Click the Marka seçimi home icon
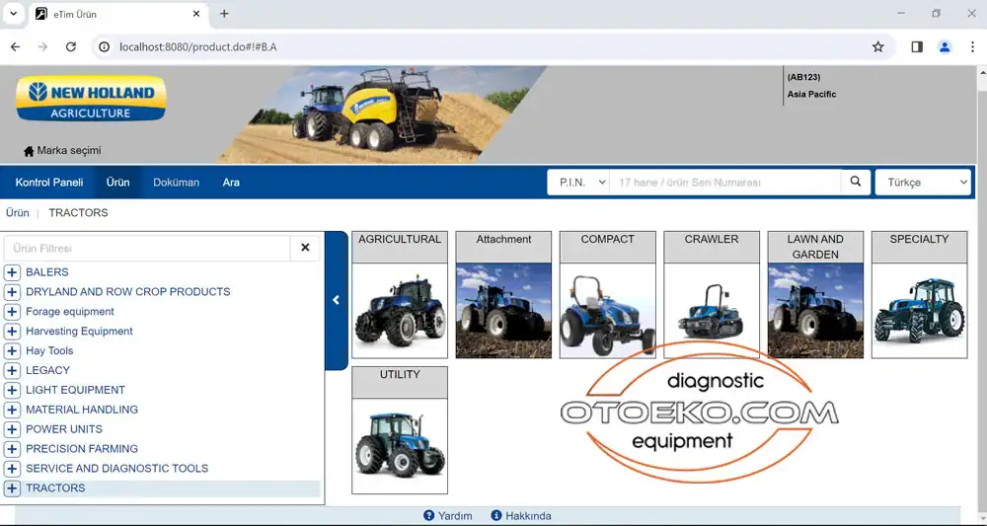The width and height of the screenshot is (987, 526). click(29, 151)
